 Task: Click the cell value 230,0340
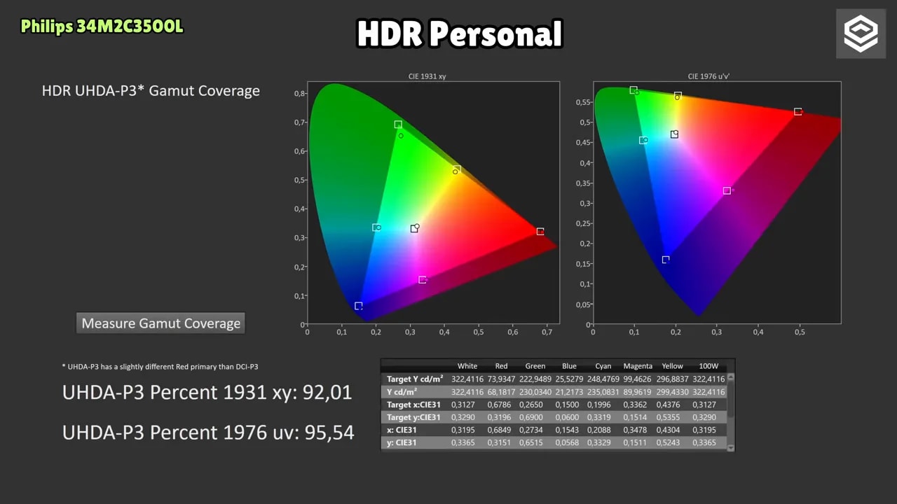(x=535, y=392)
